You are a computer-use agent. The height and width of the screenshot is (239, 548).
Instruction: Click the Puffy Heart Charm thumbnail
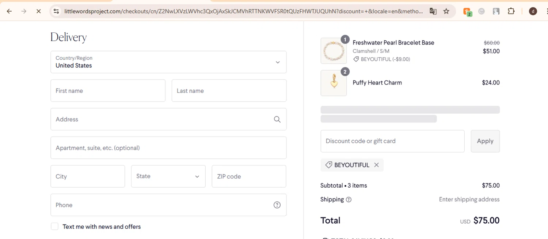(x=334, y=83)
